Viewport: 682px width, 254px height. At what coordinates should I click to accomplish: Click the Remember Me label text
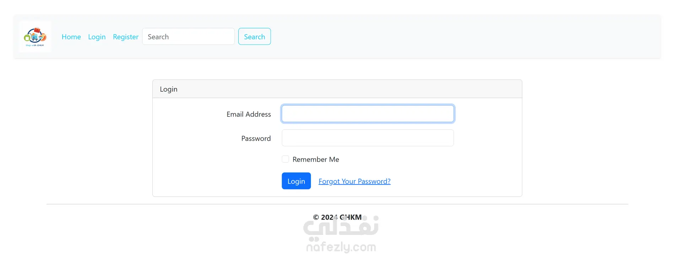point(316,159)
